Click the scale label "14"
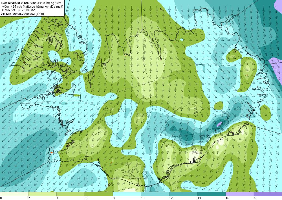This screenshot has width=282, height=200. point(199,198)
